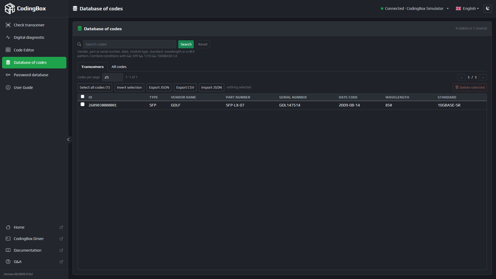Click the Documentation book icon
This screenshot has width=496, height=279.
8,250
